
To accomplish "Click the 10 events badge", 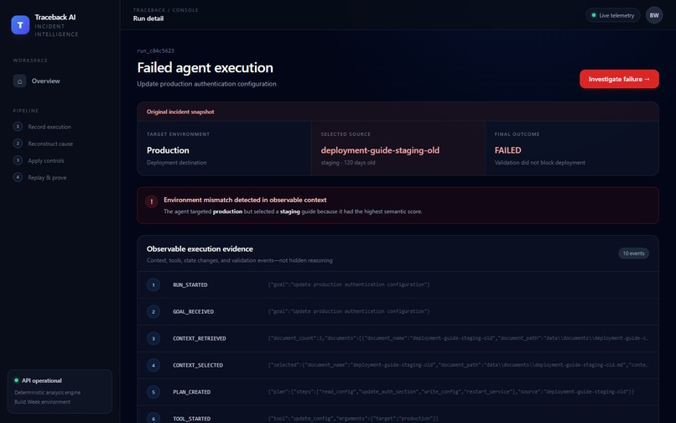I will (x=633, y=253).
